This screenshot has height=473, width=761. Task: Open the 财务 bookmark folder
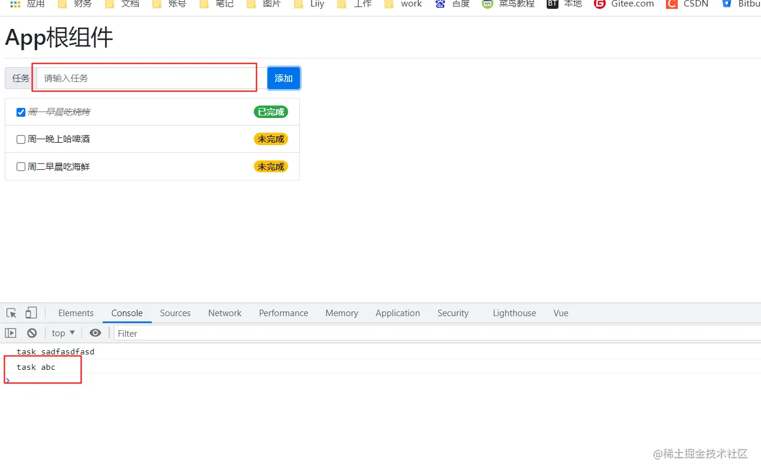[x=75, y=4]
